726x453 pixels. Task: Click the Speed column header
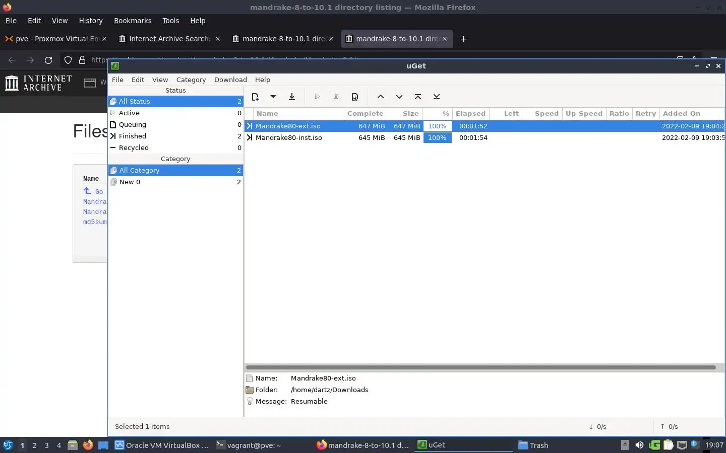[x=542, y=113]
